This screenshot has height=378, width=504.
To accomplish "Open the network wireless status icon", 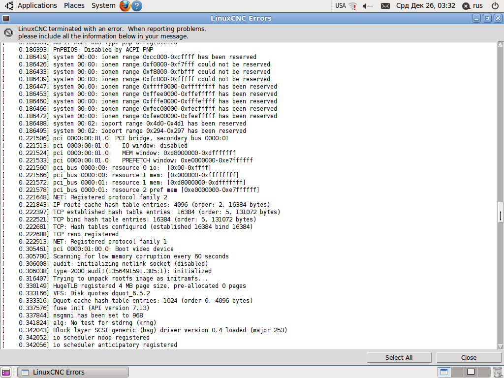I will pos(353,6).
